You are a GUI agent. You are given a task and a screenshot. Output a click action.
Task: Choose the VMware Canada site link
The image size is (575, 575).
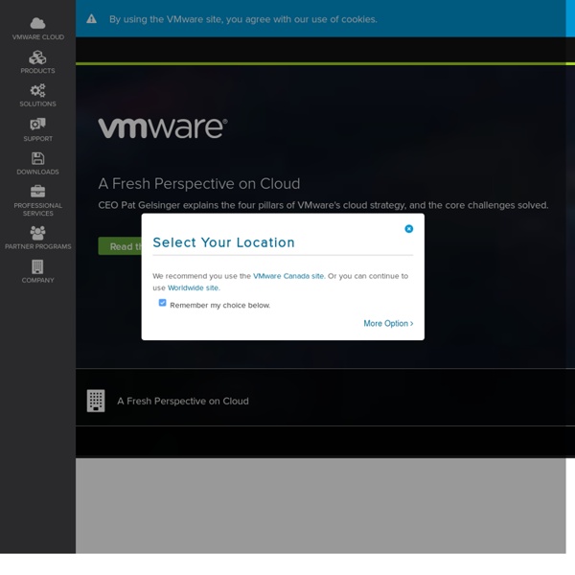[x=289, y=276]
